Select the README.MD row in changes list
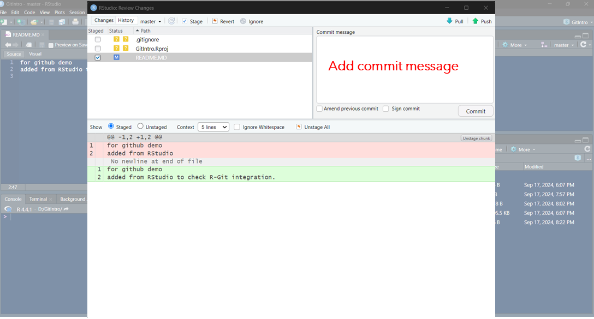Screen dimensions: 594x319 pyautogui.click(x=200, y=57)
